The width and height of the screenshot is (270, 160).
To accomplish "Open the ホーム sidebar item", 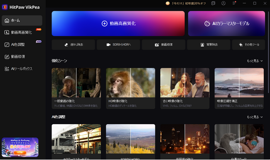I will (x=22, y=20).
